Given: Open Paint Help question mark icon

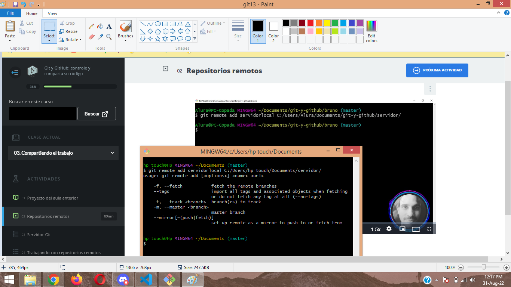Looking at the screenshot, I should click(x=507, y=13).
